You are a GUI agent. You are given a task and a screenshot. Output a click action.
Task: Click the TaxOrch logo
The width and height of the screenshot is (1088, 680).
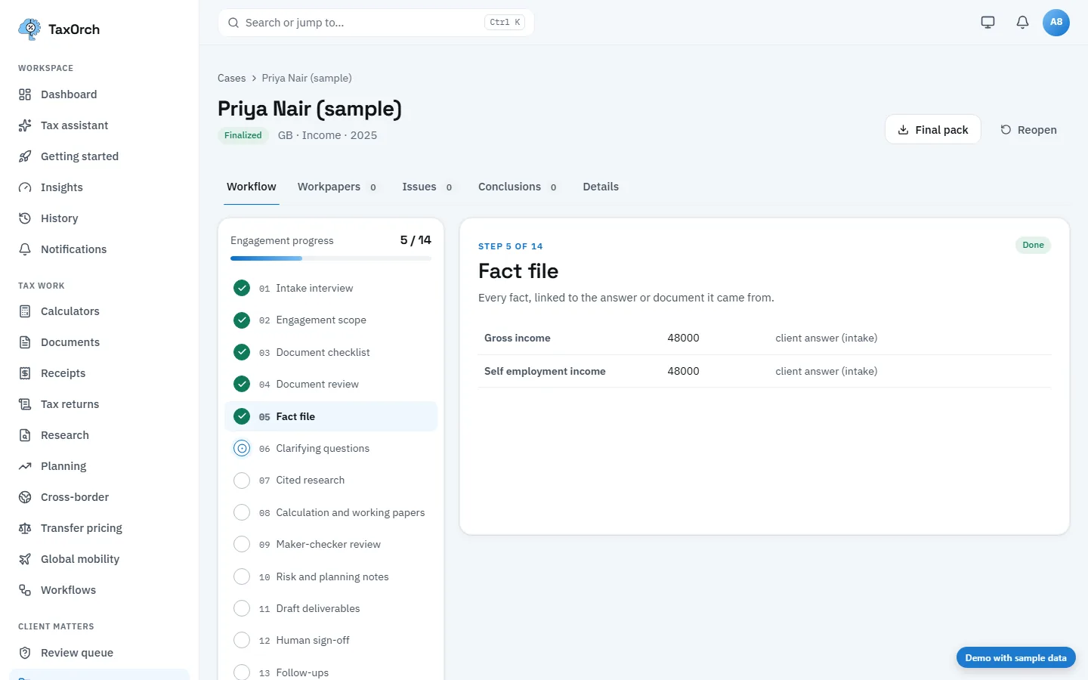pos(59,29)
